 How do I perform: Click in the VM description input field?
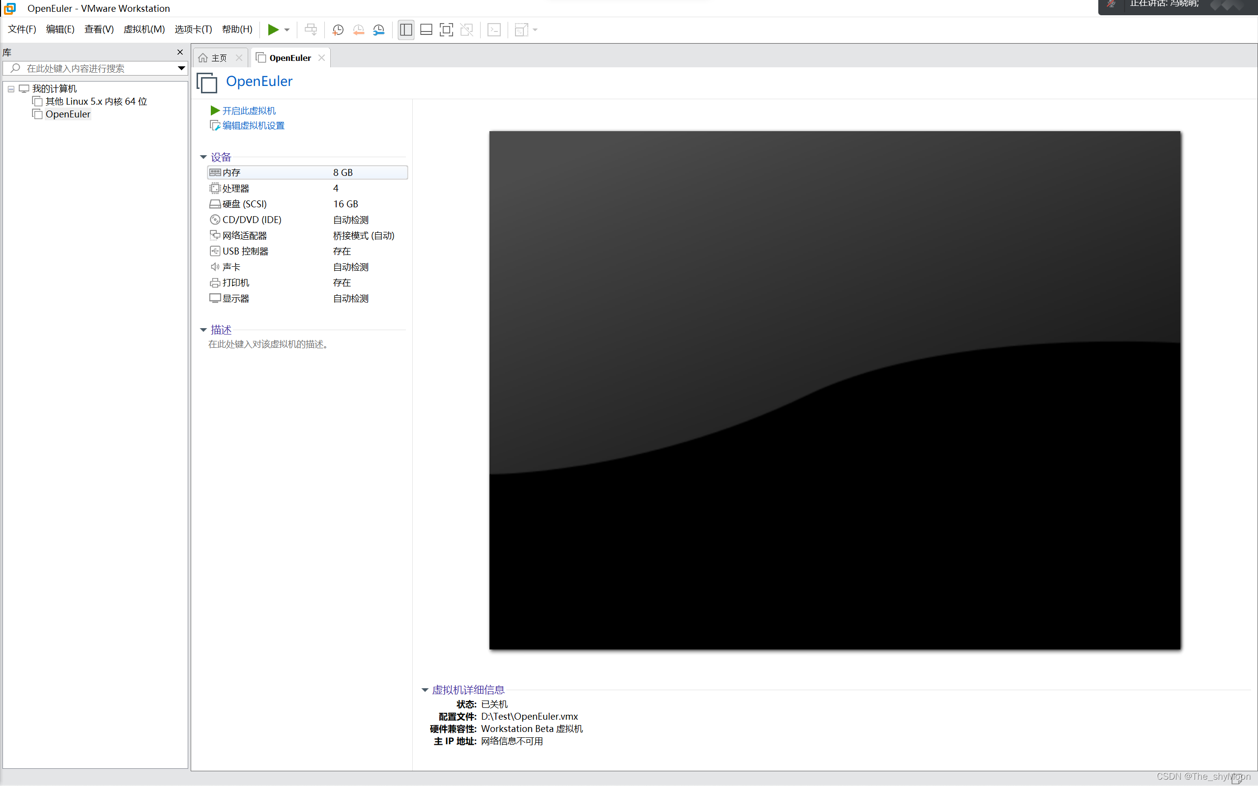click(268, 343)
